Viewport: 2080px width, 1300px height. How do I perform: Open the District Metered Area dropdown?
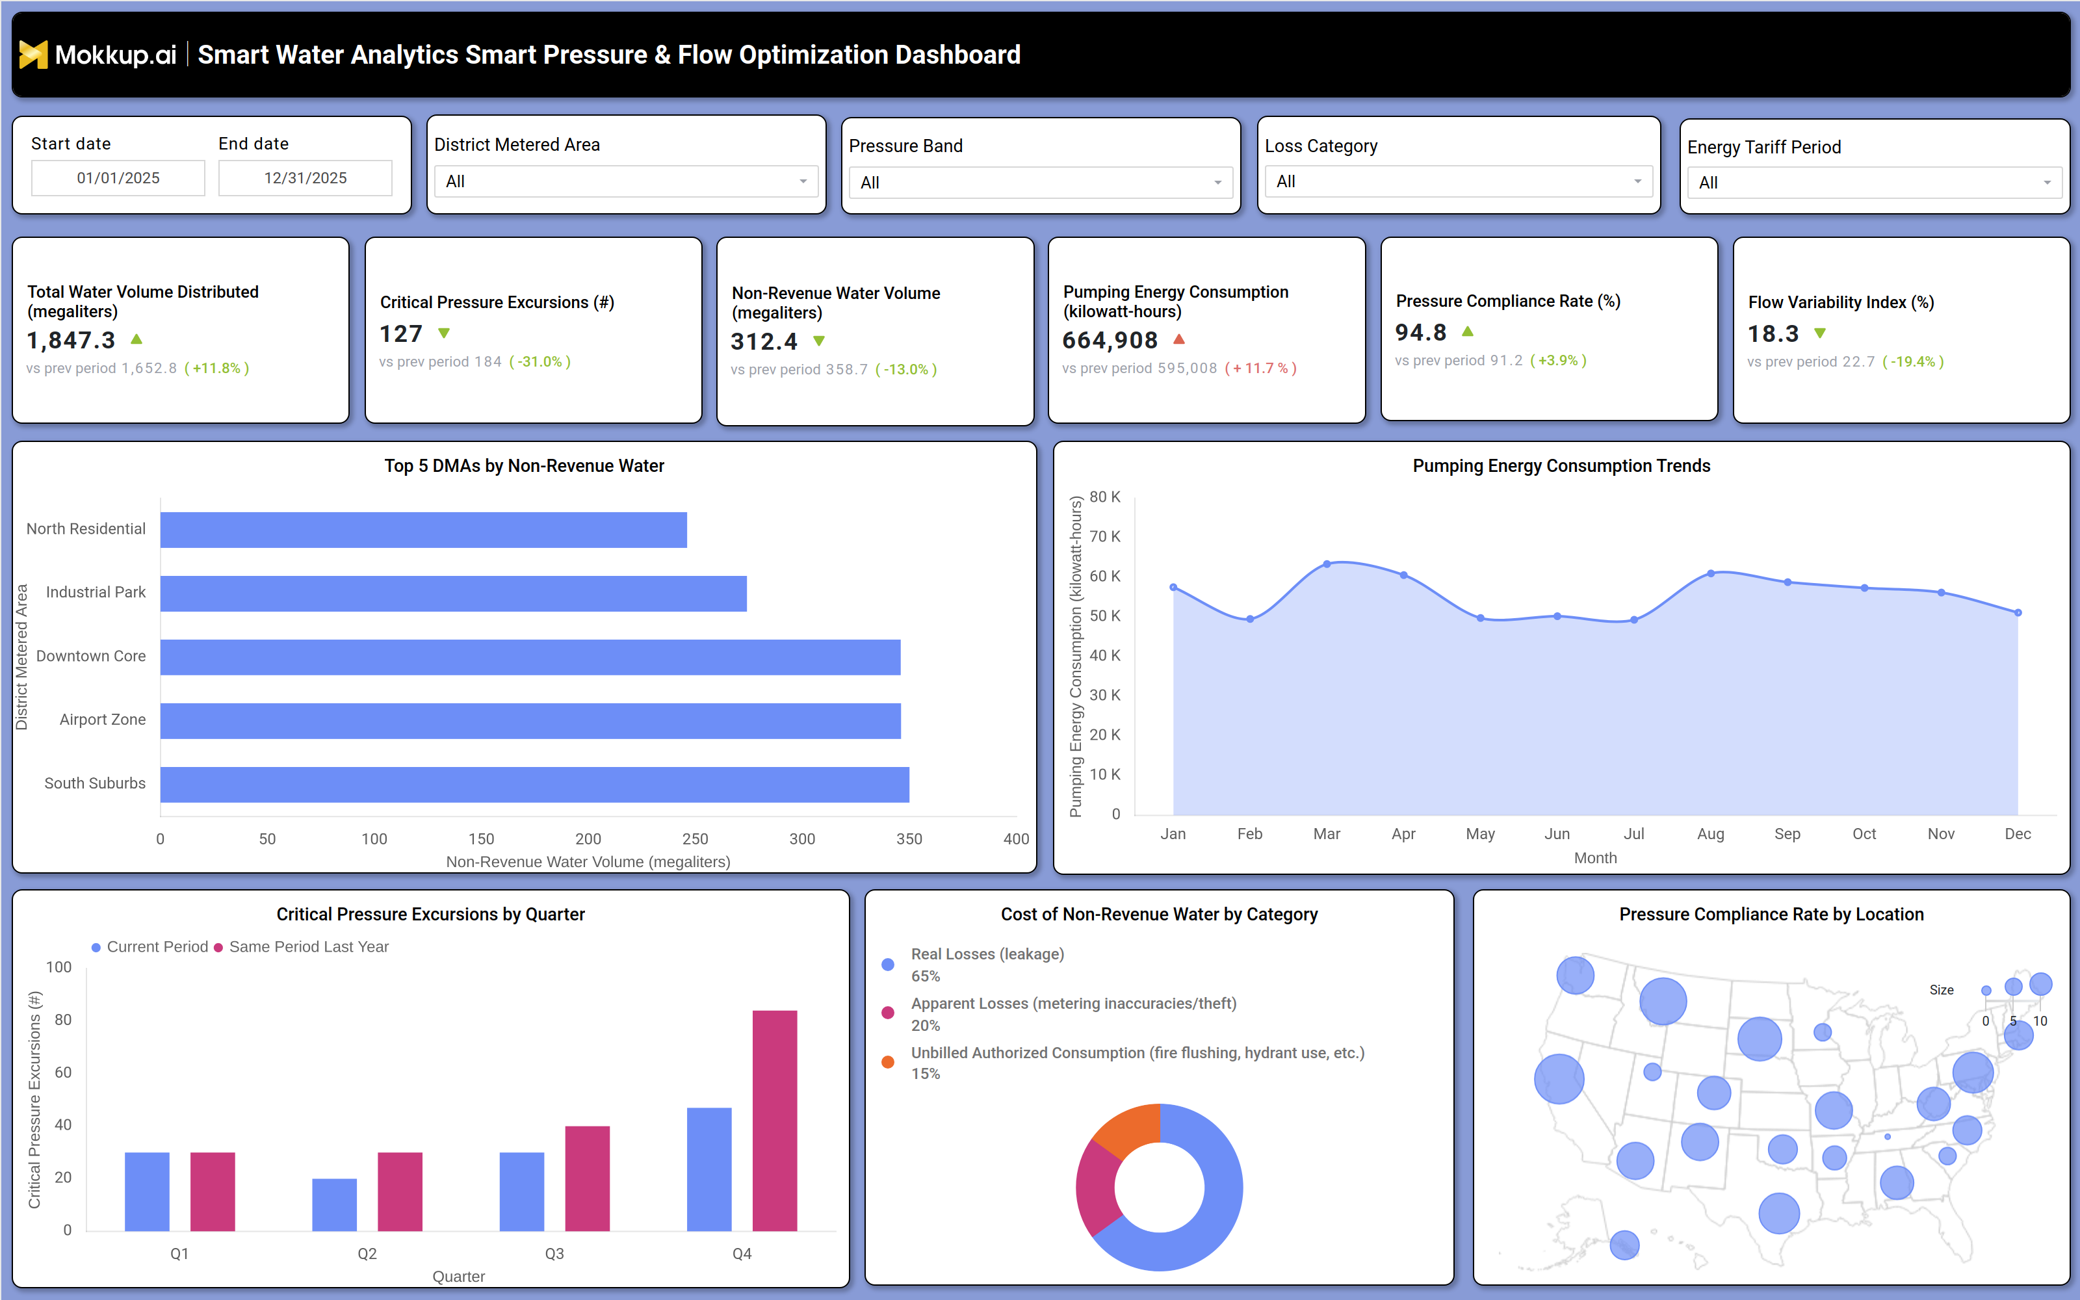click(626, 181)
